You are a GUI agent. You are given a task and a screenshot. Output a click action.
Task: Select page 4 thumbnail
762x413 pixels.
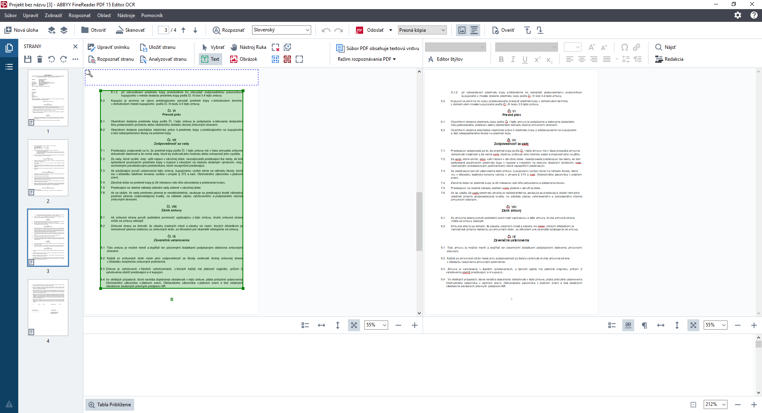coord(48,307)
